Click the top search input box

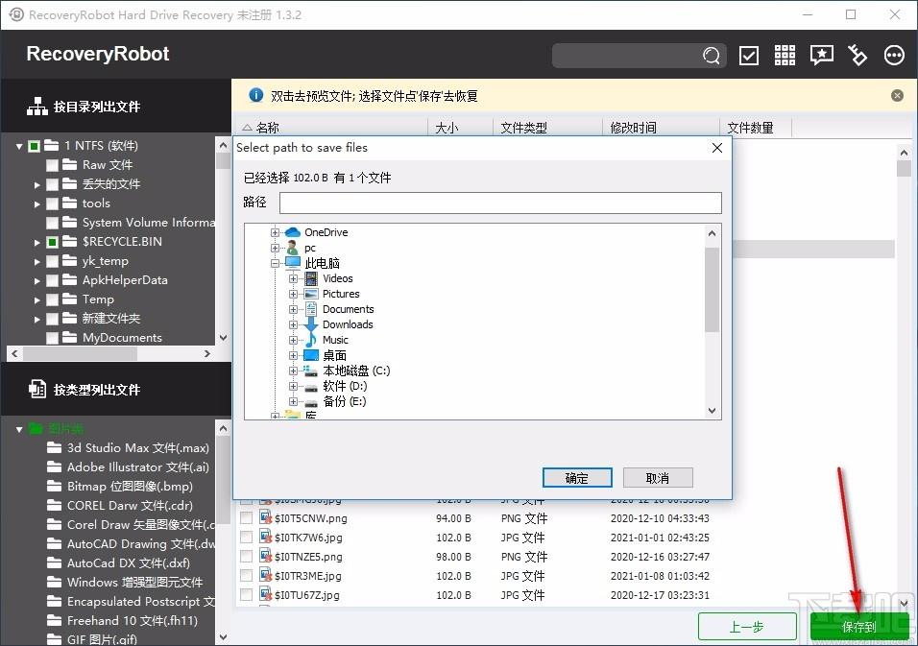point(626,56)
